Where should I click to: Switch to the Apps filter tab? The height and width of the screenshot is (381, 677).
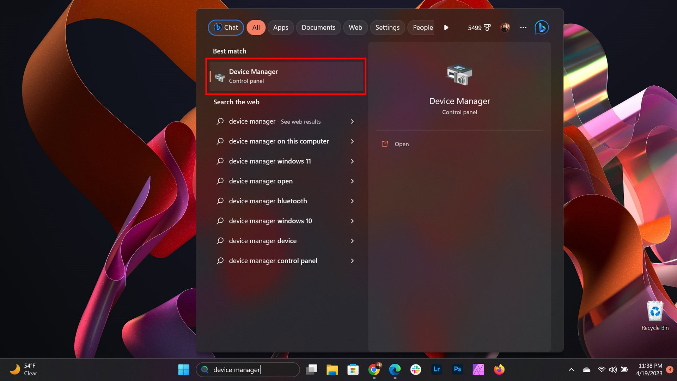click(280, 27)
